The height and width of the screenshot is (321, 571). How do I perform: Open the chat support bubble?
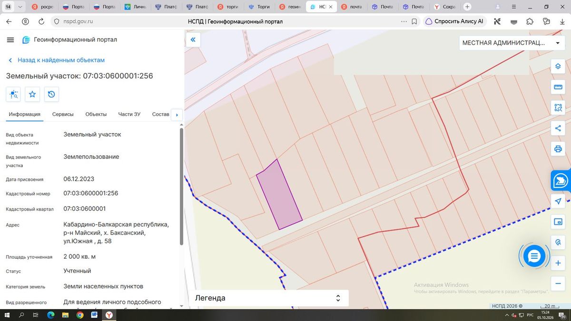point(534,257)
